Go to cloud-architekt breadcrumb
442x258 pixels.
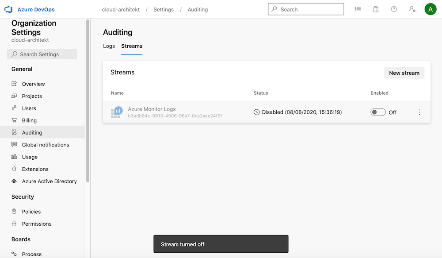[121, 9]
